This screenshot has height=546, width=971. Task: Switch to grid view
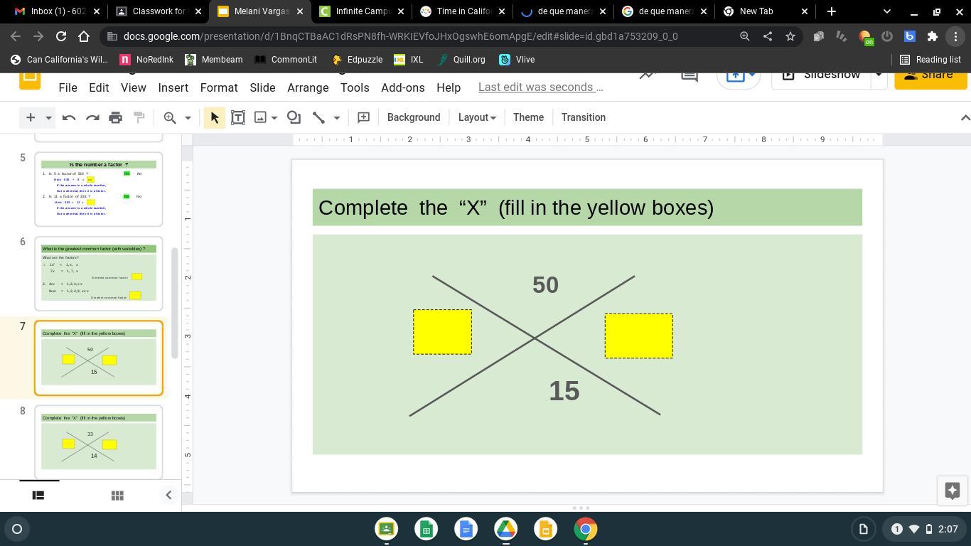pyautogui.click(x=118, y=496)
